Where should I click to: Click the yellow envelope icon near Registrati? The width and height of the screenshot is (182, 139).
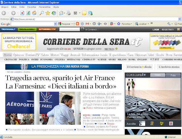point(179,29)
